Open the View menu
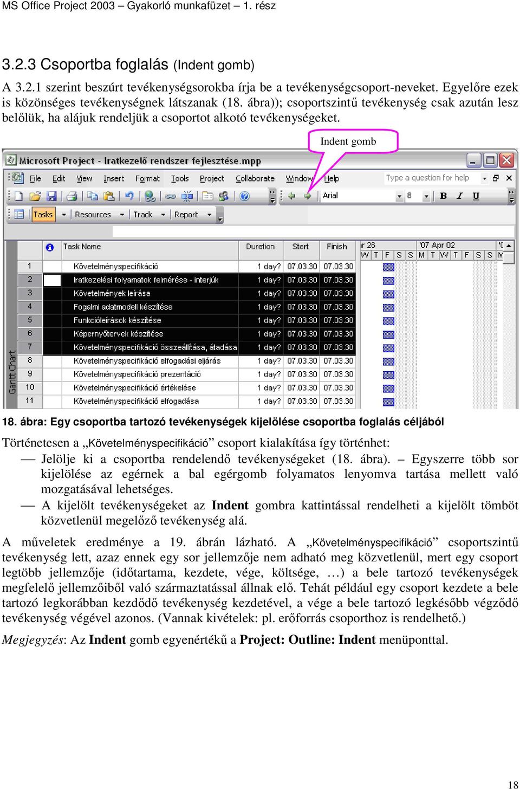 point(84,178)
